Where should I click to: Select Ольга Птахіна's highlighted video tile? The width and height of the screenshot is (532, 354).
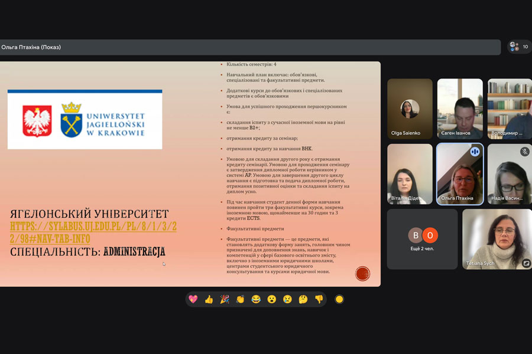(x=460, y=174)
